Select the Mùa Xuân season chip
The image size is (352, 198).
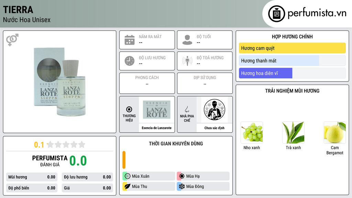[x=148, y=176]
